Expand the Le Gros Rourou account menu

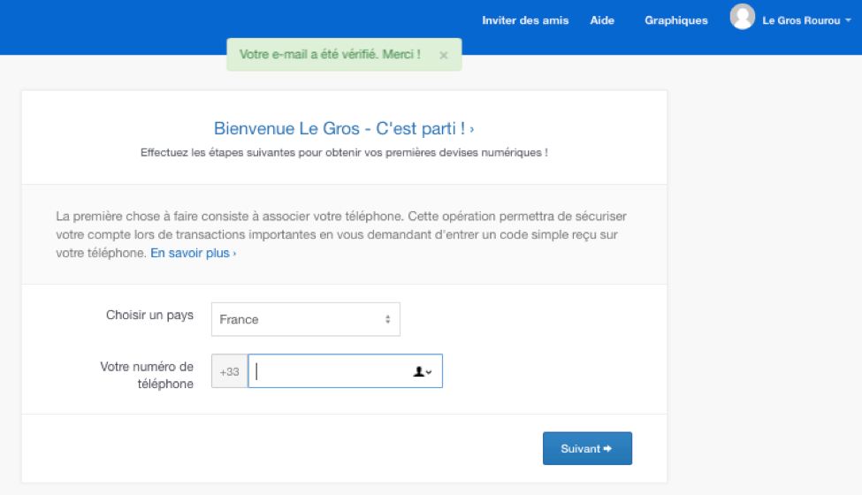click(800, 20)
